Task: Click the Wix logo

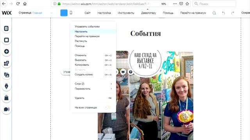Action: pos(7,13)
